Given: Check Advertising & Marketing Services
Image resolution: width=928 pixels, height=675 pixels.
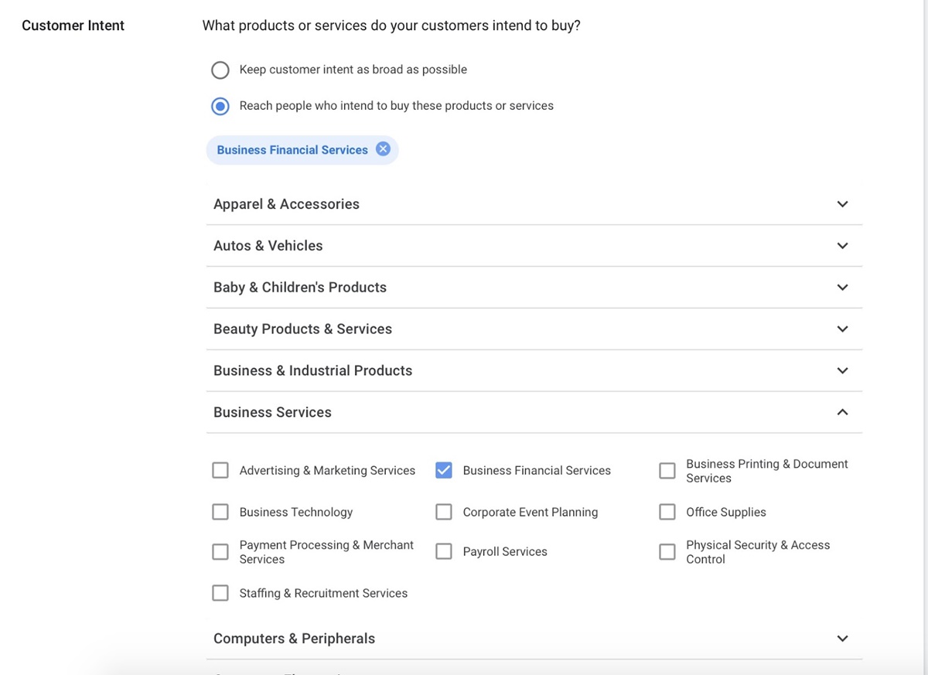Looking at the screenshot, I should [x=220, y=470].
